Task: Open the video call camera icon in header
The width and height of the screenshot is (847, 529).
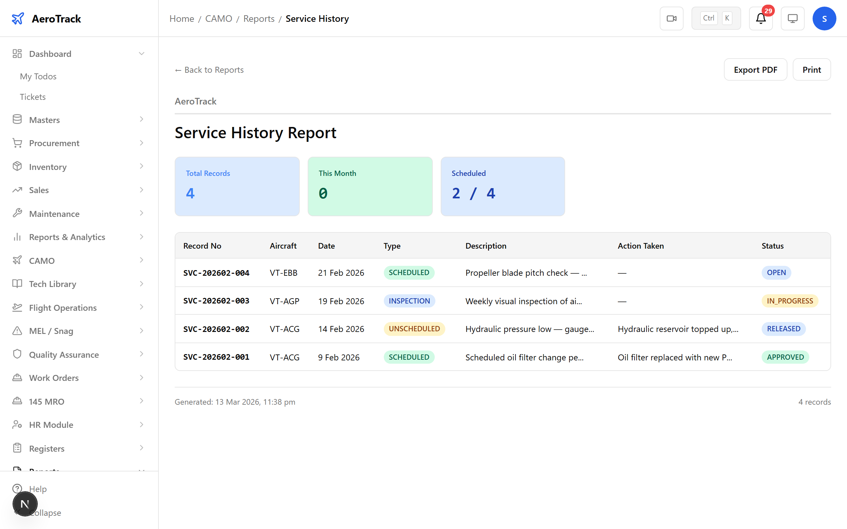Action: pos(671,18)
